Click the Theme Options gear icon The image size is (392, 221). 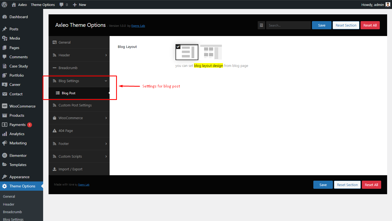pos(4,186)
